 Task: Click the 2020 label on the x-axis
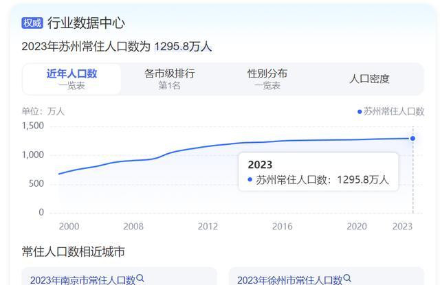(356, 227)
